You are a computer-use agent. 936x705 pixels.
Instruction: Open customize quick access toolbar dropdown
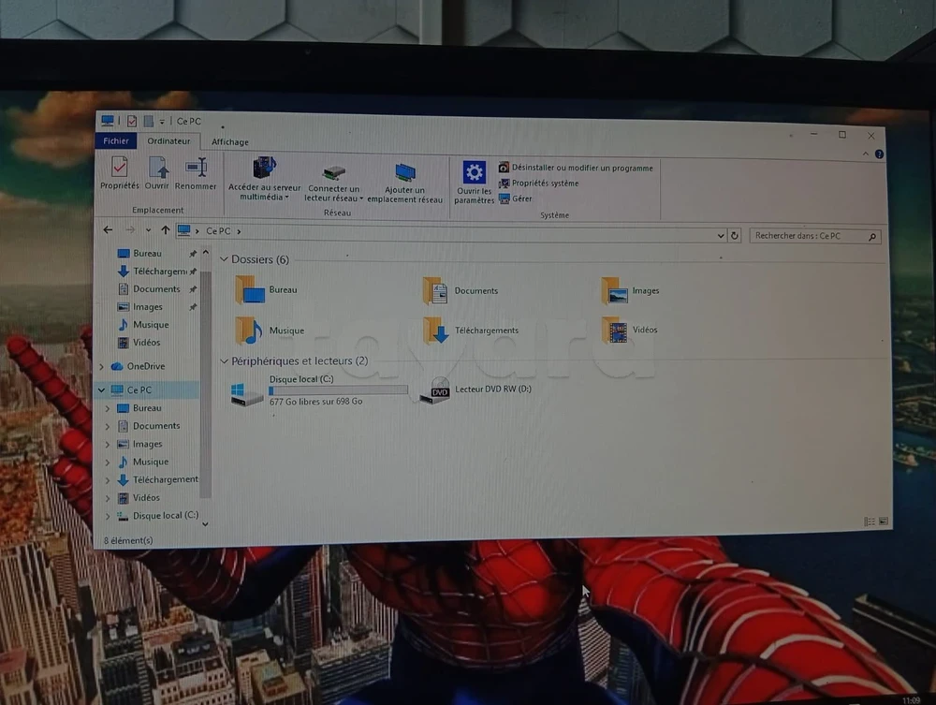(x=162, y=122)
